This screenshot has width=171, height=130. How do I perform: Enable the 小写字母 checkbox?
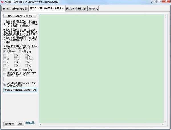coord(20,52)
